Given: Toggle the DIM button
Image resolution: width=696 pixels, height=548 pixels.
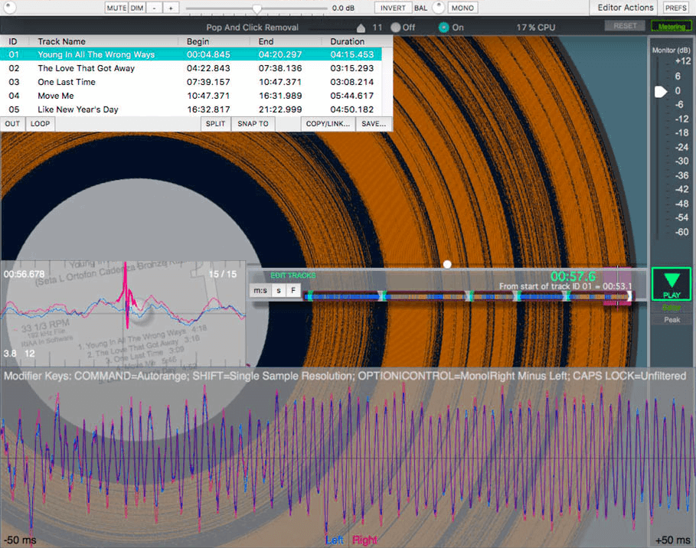Looking at the screenshot, I should coord(136,8).
